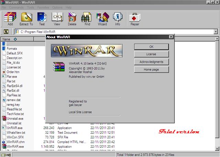Click the file list scroll down arrow

(217, 149)
